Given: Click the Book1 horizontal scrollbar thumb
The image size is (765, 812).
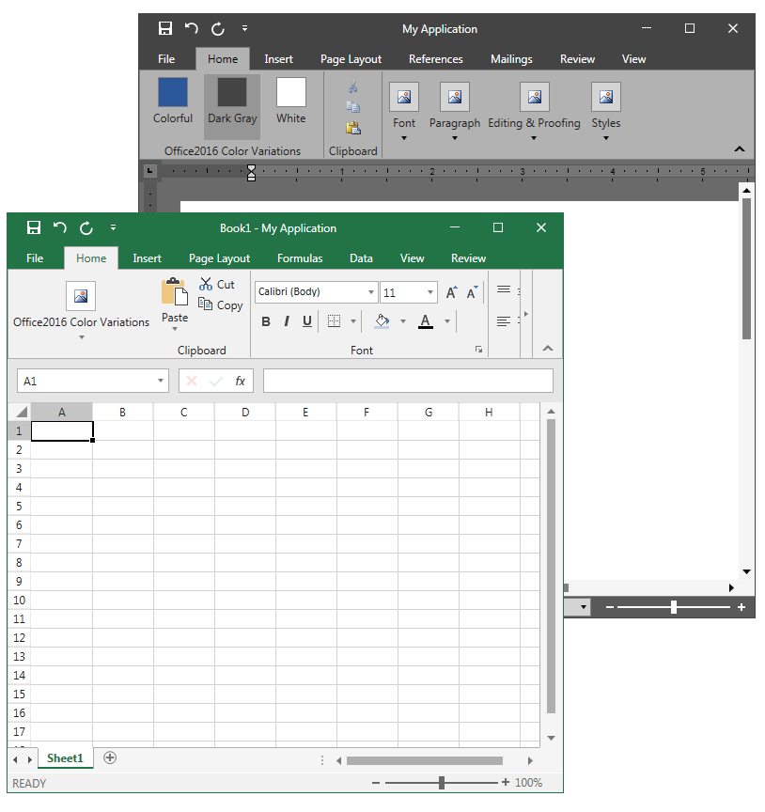Looking at the screenshot, I should point(425,760).
